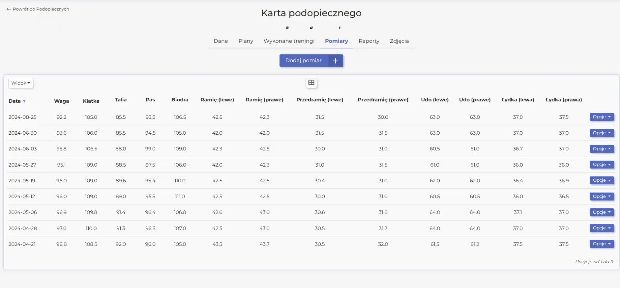The height and width of the screenshot is (288, 620).
Task: Click Ramię (prawe) value 43.7
Action: (264, 244)
